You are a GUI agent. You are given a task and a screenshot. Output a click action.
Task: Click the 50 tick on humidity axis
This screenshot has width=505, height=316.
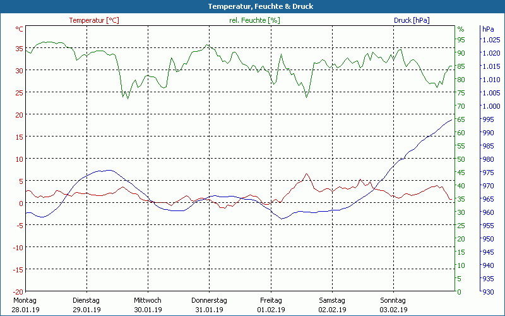click(461, 159)
